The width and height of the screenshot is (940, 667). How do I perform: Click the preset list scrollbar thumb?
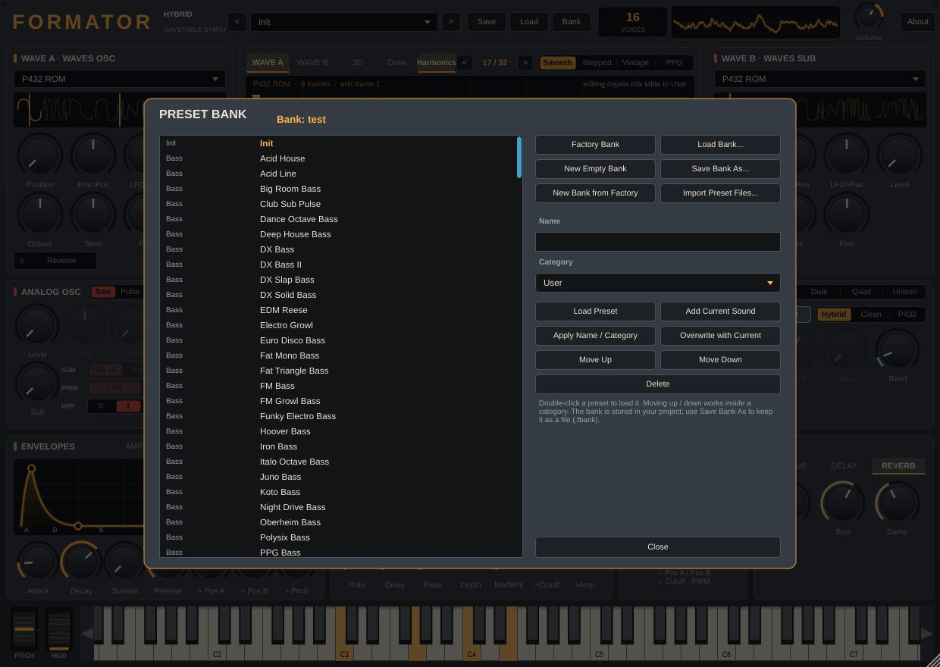point(519,157)
